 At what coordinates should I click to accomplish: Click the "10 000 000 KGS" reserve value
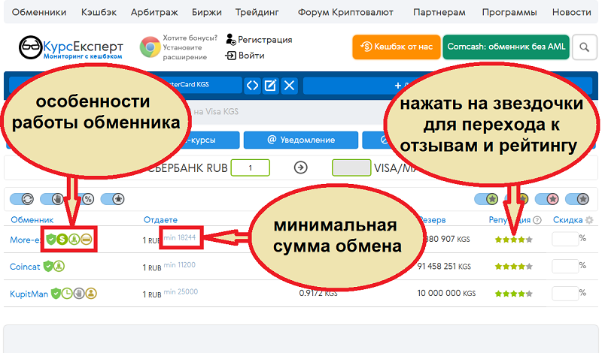pyautogui.click(x=446, y=293)
